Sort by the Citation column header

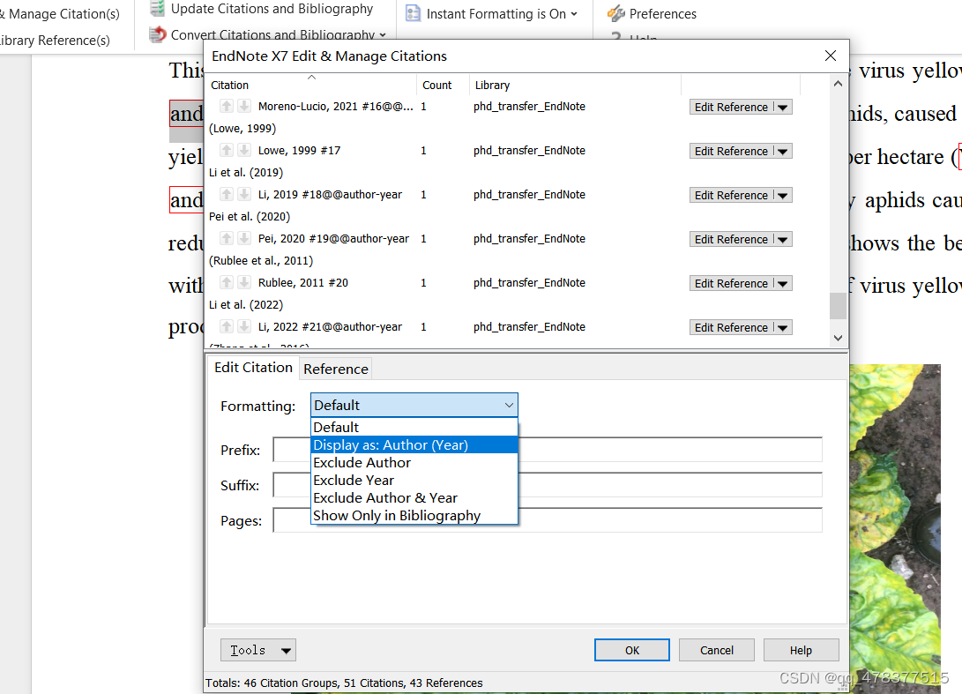(311, 85)
